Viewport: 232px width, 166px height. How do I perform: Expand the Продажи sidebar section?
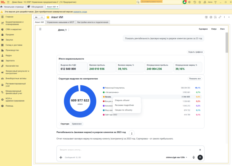click(10, 35)
